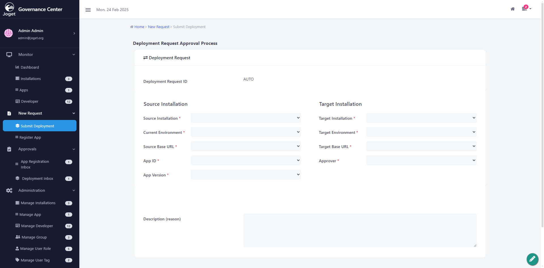Collapse the New Request section
Image resolution: width=544 pixels, height=268 pixels.
[x=73, y=113]
